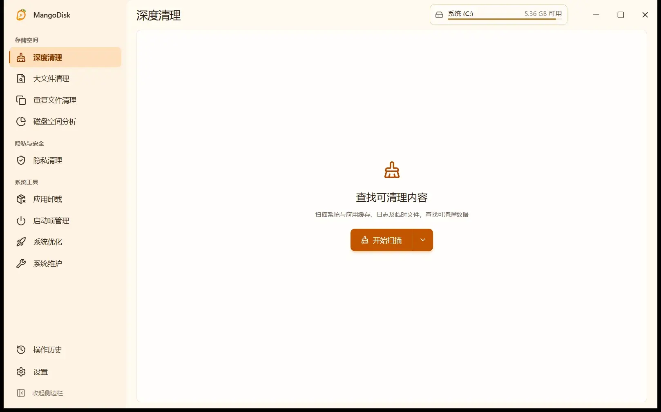Open 应用卸载 label
This screenshot has width=661, height=412.
(x=47, y=199)
